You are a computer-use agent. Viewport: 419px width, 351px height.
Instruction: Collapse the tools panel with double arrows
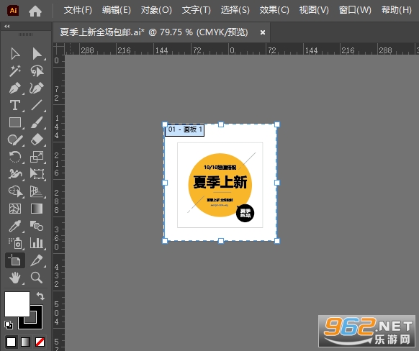7,26
